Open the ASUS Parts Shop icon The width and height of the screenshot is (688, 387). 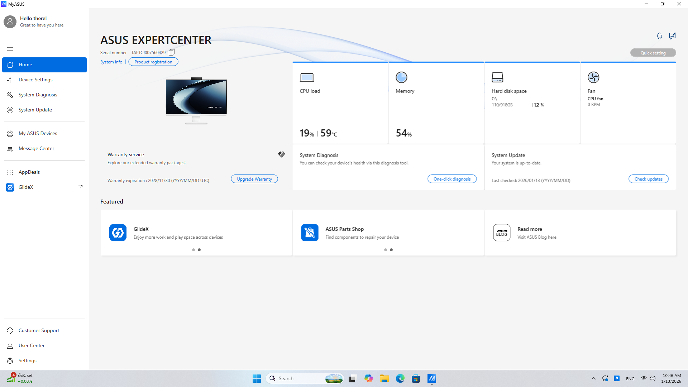pyautogui.click(x=310, y=233)
